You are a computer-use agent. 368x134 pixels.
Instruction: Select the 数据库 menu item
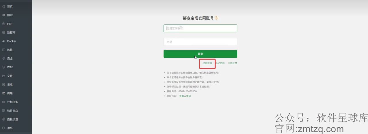[11, 32]
